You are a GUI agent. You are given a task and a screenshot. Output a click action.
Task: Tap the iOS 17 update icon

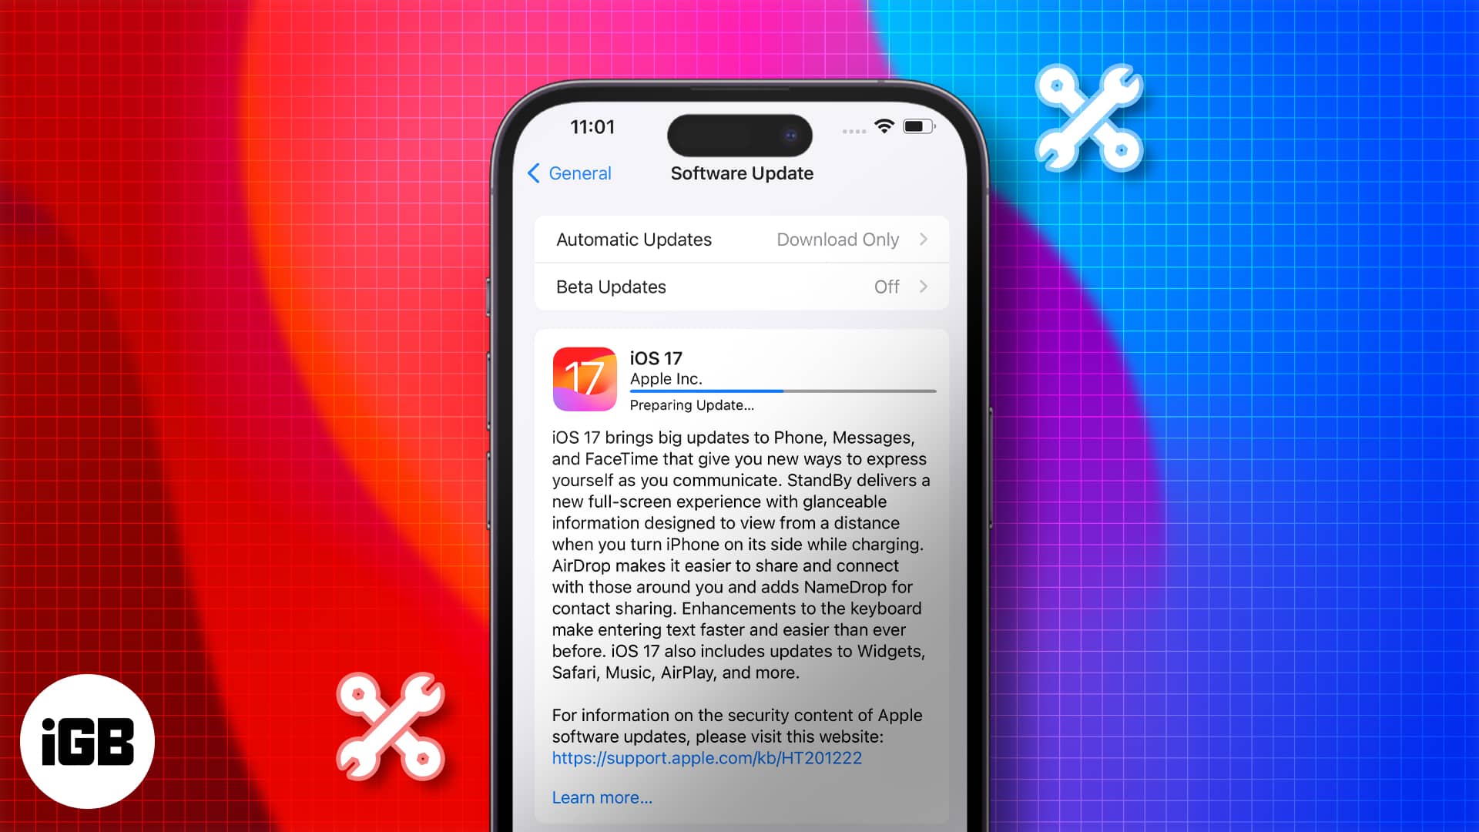585,378
